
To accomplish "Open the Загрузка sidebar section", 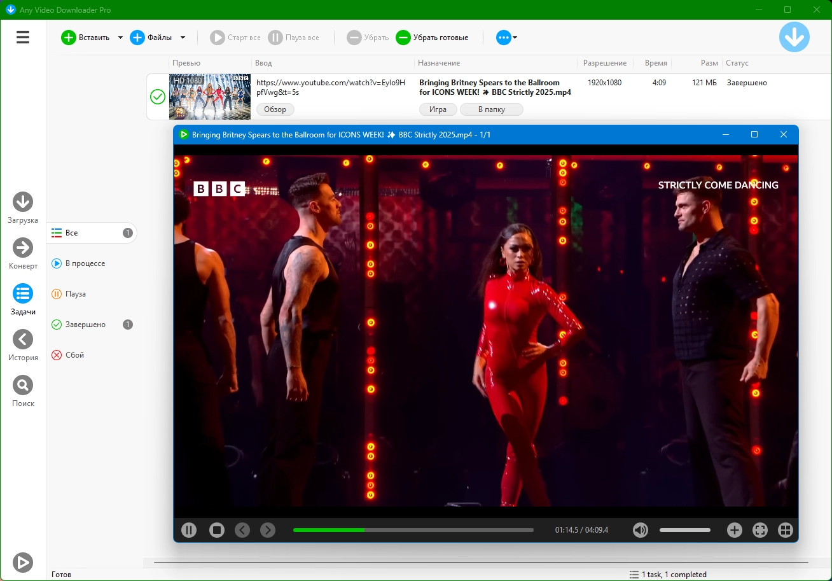I will pos(23,202).
